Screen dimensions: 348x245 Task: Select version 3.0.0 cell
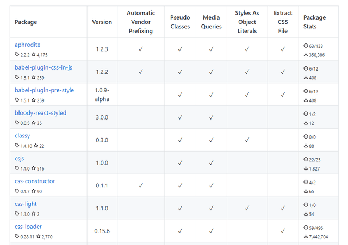(x=102, y=117)
